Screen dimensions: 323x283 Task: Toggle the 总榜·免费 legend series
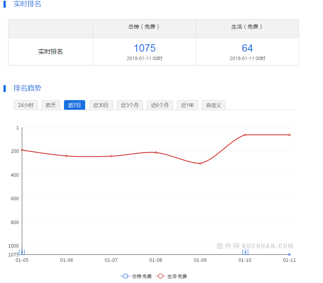pos(136,276)
